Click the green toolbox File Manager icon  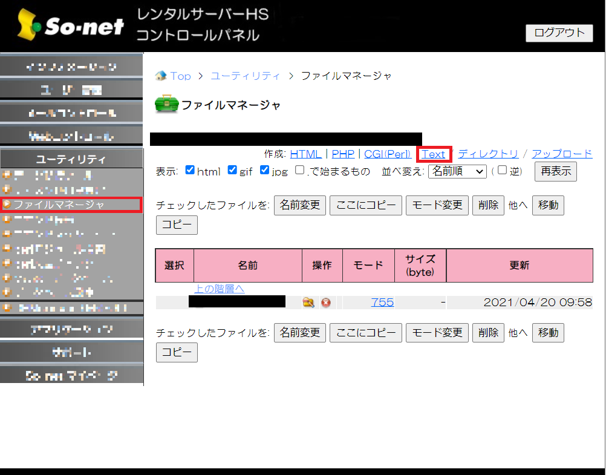point(167,105)
